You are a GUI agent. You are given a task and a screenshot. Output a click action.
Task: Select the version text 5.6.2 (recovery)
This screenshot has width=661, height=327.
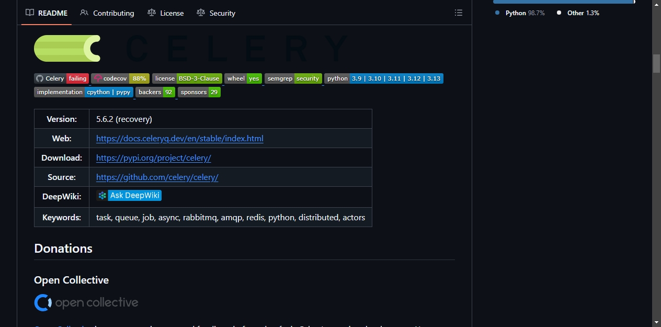[x=124, y=119]
